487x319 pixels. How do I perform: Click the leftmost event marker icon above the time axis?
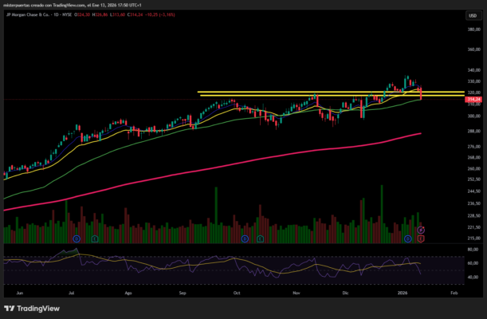77,238
